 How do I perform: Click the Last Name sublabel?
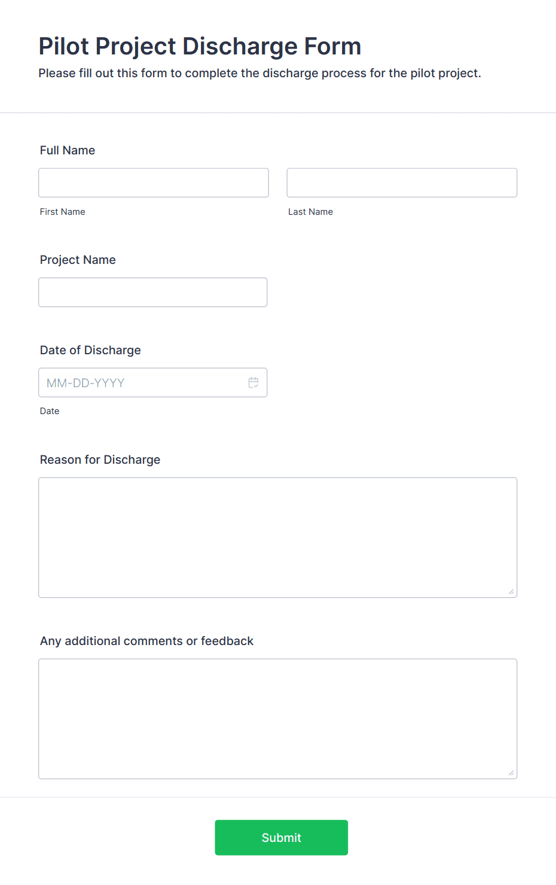(311, 212)
